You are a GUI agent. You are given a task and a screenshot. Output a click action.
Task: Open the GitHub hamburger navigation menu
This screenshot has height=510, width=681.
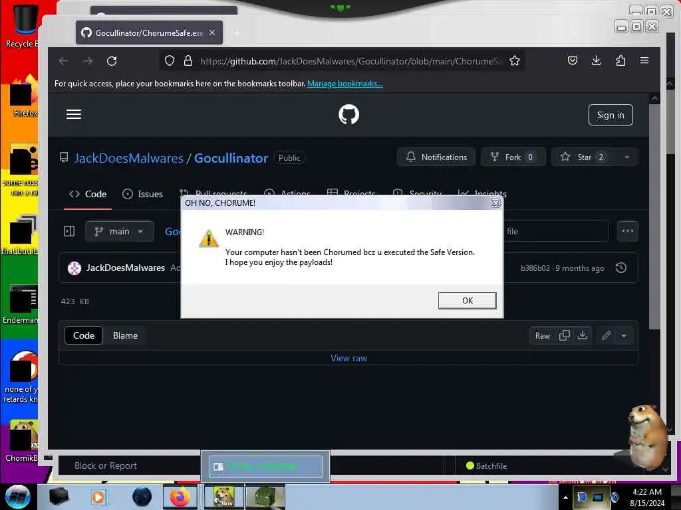point(74,114)
